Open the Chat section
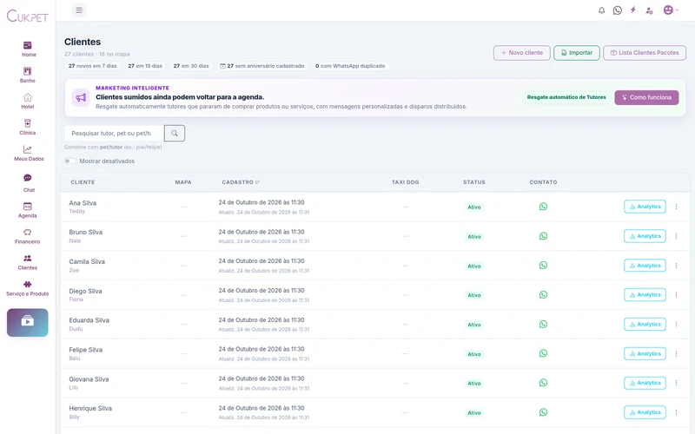This screenshot has height=434, width=695. pos(28,183)
